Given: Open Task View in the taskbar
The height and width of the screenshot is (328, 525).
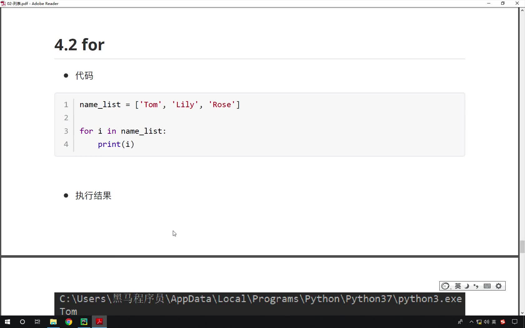Looking at the screenshot, I should (x=37, y=322).
